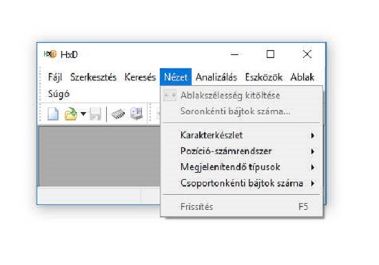Open the Analizálás menu
This screenshot has height=265, width=379.
point(216,77)
